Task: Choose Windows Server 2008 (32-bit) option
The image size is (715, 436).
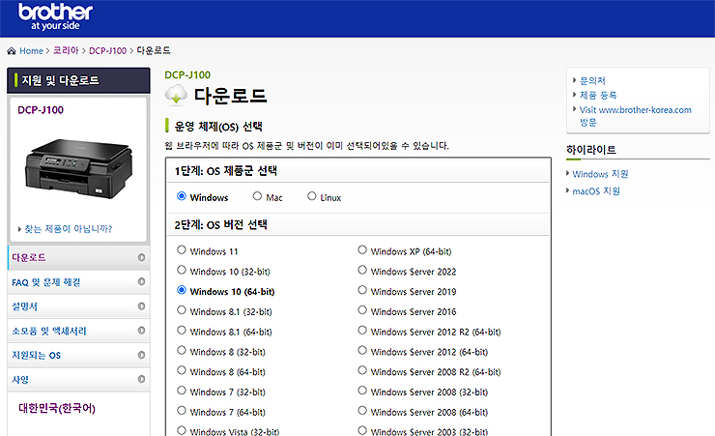Action: [362, 391]
